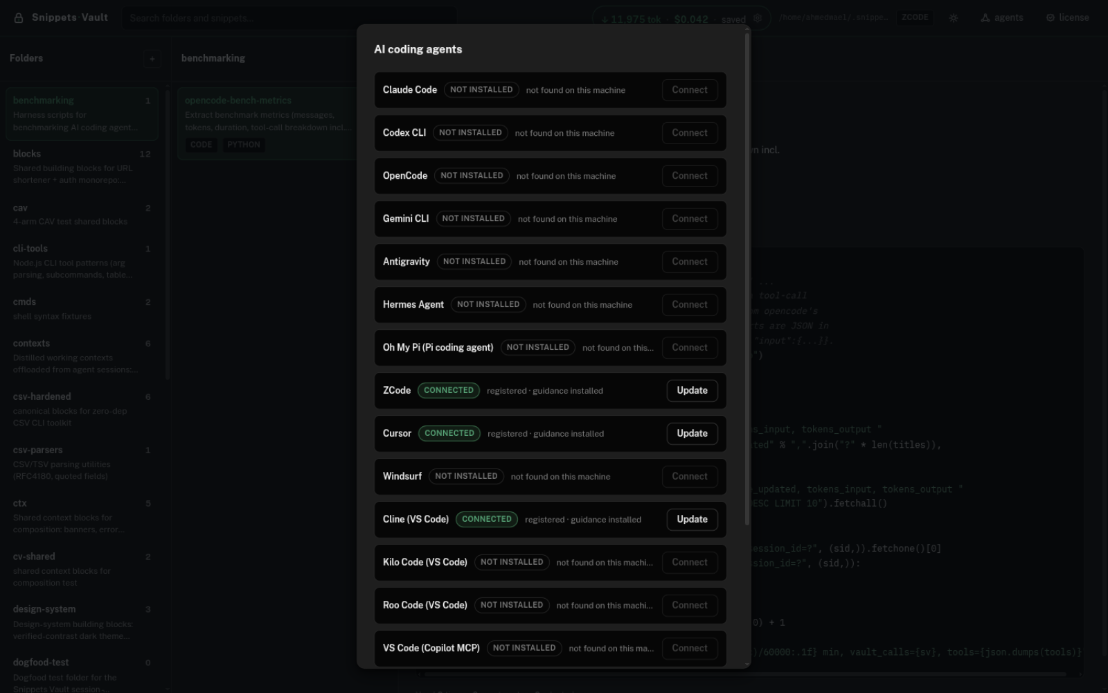1108x693 pixels.
Task: Open the opencode-bench-metrics snippet card
Action: 268,123
